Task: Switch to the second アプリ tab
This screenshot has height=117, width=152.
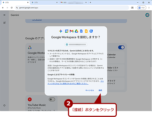Action: click(45, 3)
